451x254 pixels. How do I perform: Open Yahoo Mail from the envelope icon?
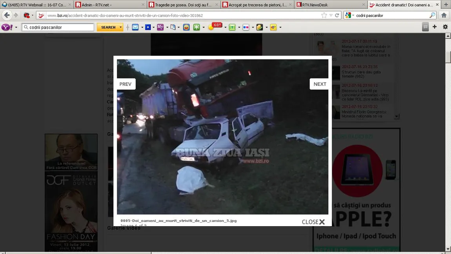135,27
